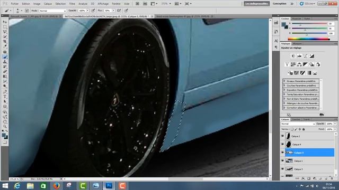Expand Niveaux Paramètres prédéfinis

284,81
